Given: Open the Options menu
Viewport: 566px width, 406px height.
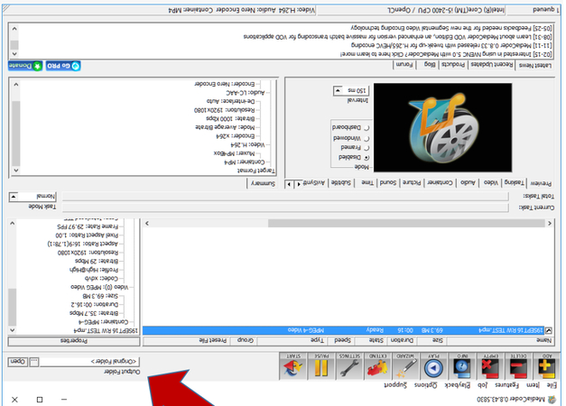Looking at the screenshot, I should pyautogui.click(x=425, y=385).
